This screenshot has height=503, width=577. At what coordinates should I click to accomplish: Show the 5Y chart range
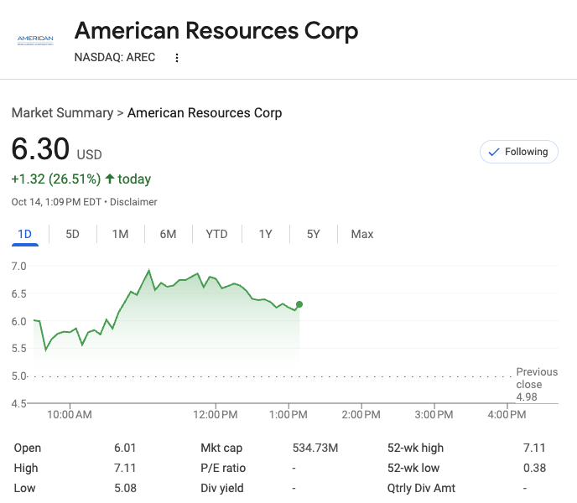point(314,234)
